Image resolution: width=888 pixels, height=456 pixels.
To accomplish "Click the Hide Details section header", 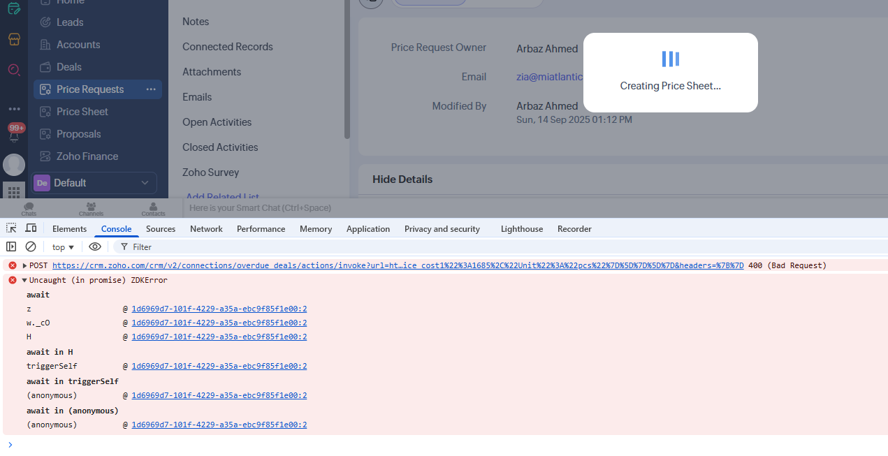I will (402, 179).
